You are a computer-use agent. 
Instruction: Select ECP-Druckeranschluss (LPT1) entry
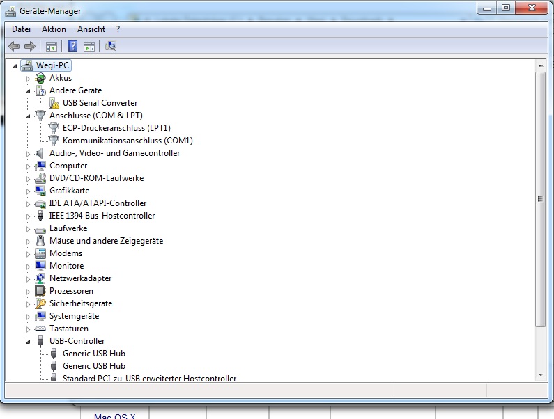pyautogui.click(x=116, y=128)
